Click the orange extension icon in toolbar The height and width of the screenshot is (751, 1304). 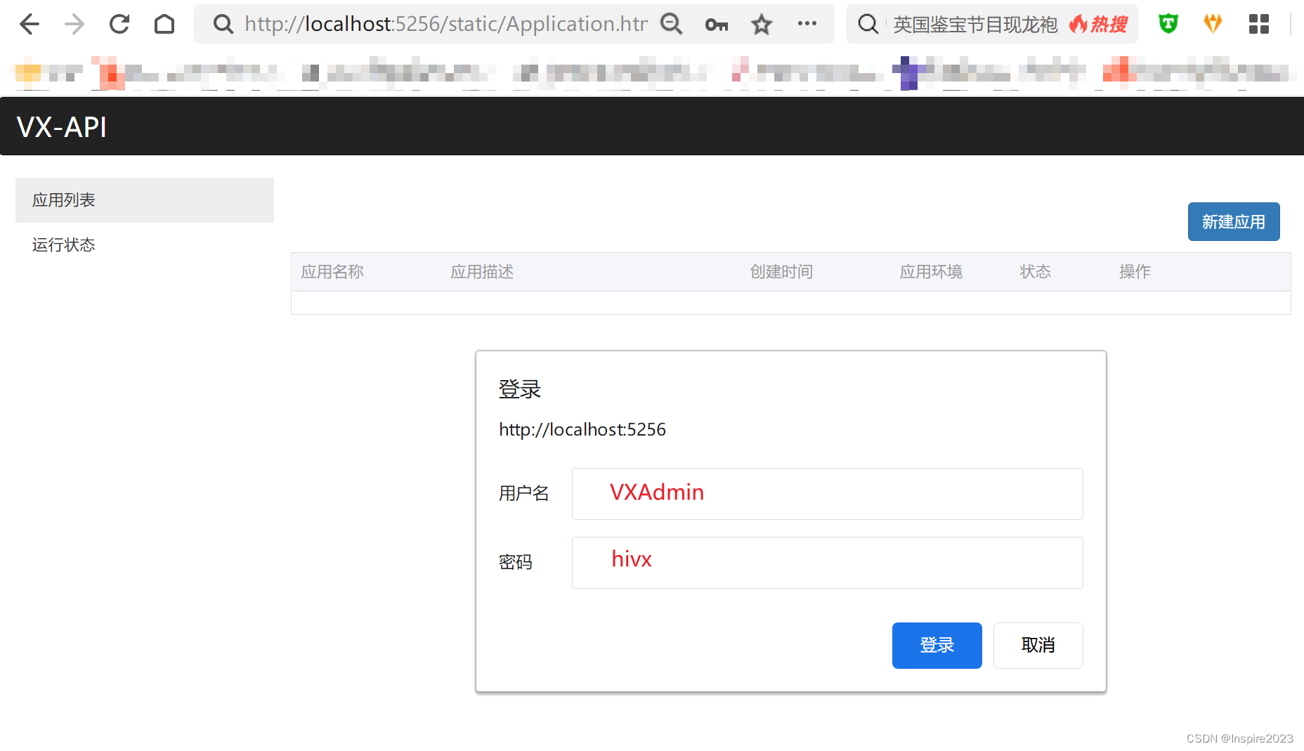pyautogui.click(x=1213, y=24)
